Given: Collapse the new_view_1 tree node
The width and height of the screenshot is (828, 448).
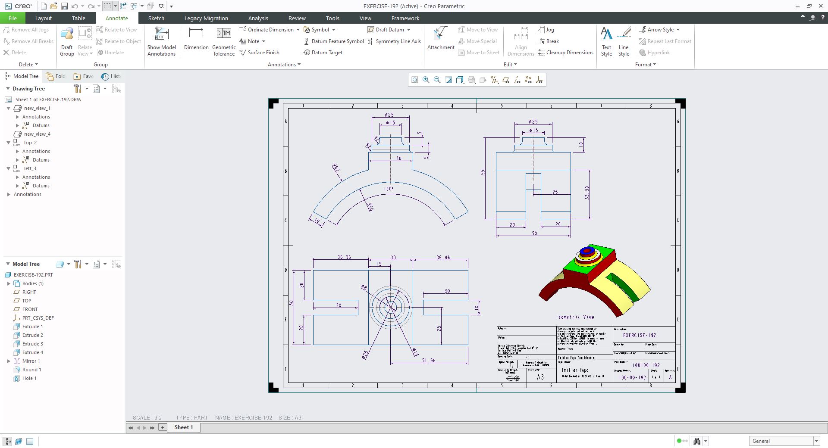Looking at the screenshot, I should (x=8, y=108).
